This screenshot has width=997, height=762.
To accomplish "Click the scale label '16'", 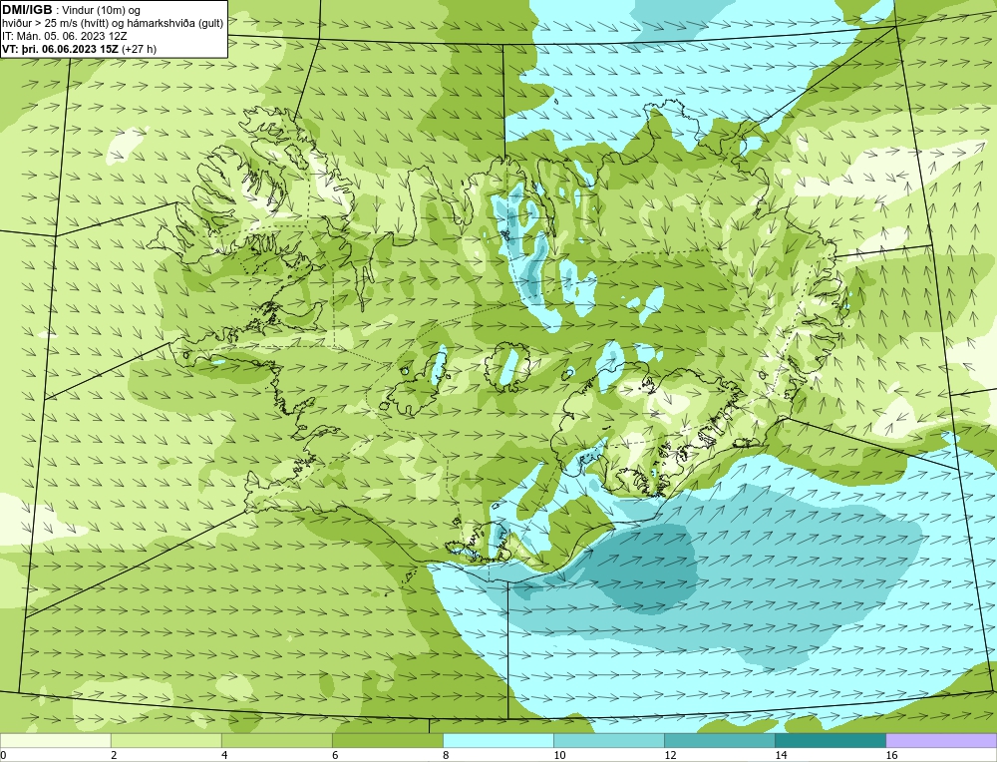I will click(891, 755).
